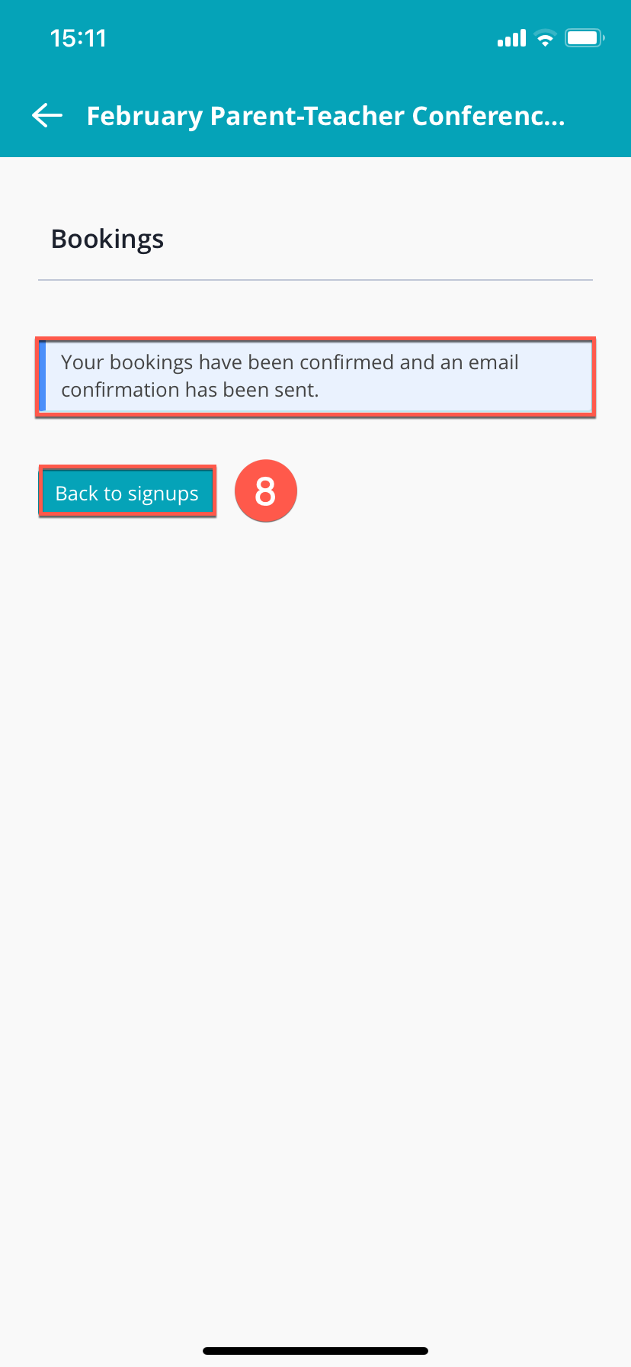The image size is (631, 1367).
Task: Click the battery indicator icon
Action: 585,38
